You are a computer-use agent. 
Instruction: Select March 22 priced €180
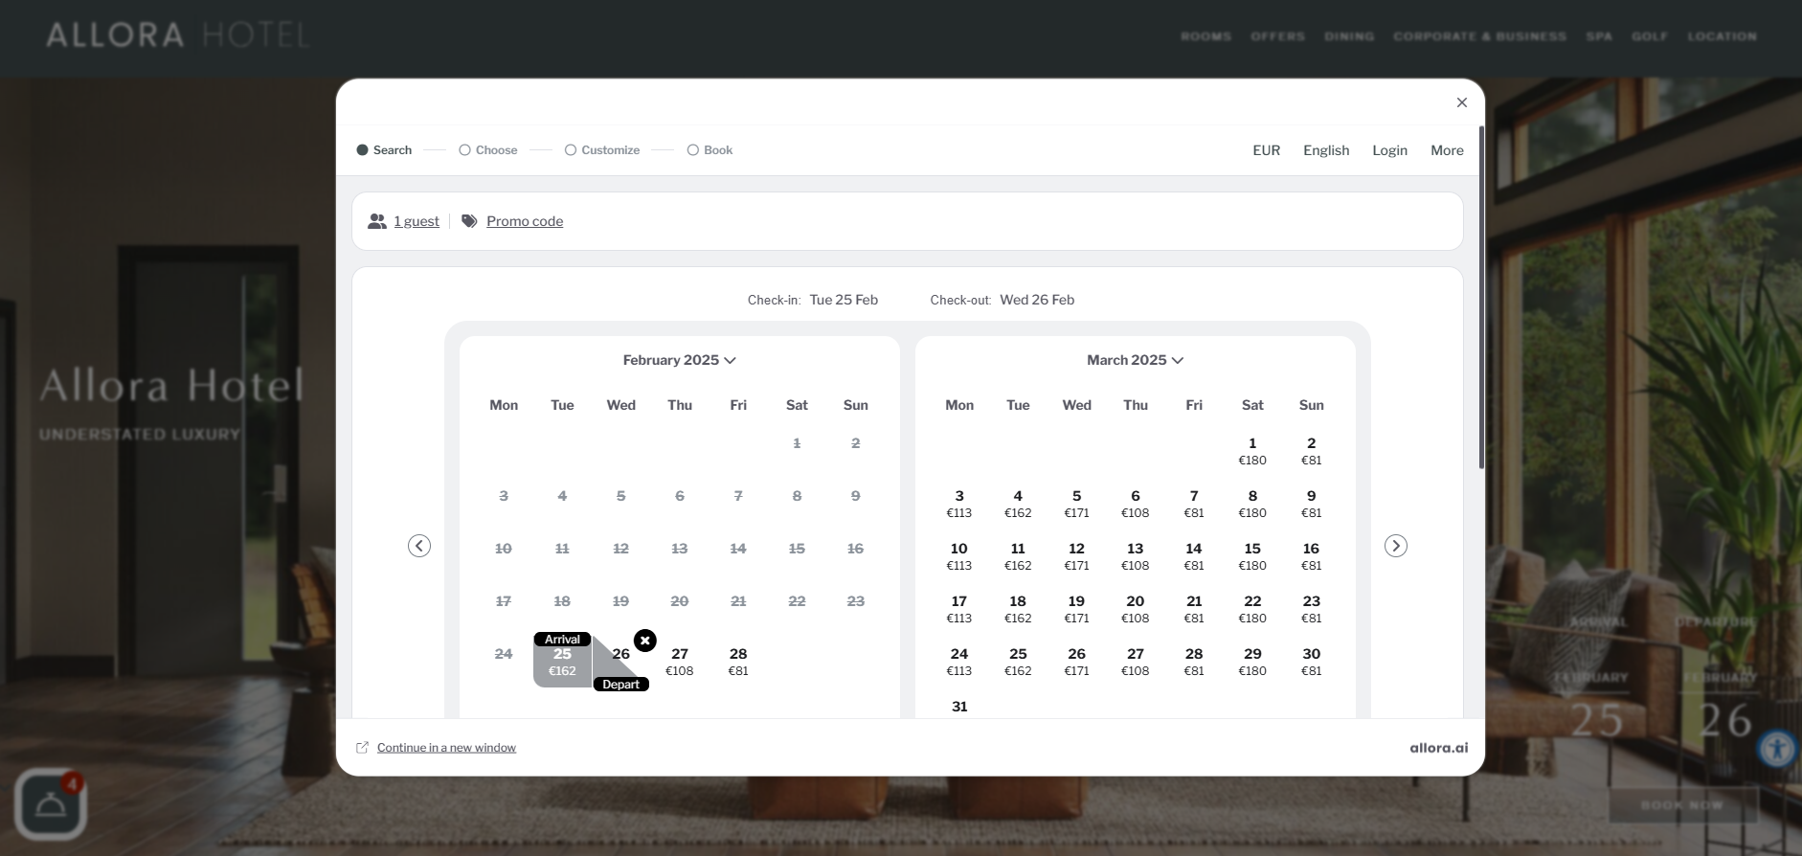1252,609
